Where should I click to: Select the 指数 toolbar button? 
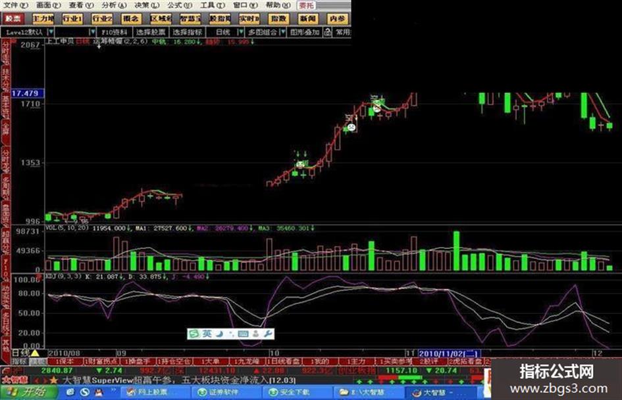pos(278,18)
